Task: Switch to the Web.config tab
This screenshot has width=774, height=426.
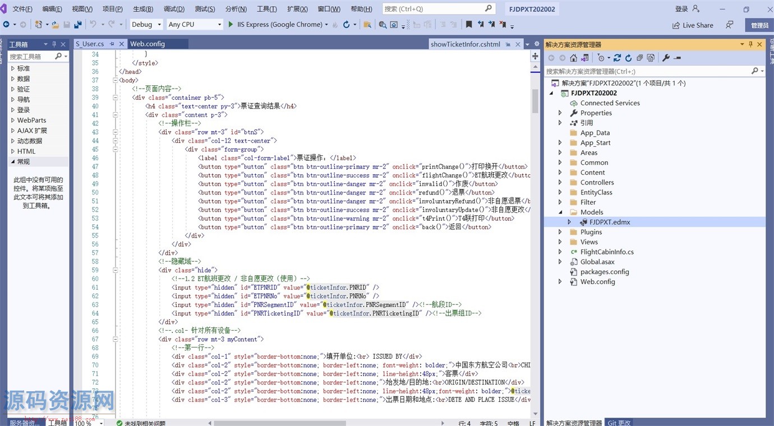Action: (x=148, y=44)
